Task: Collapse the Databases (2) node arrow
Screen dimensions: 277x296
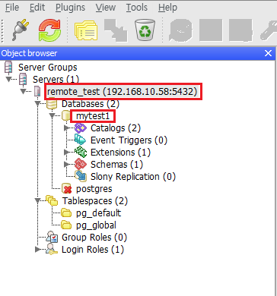Action: [x=38, y=104]
